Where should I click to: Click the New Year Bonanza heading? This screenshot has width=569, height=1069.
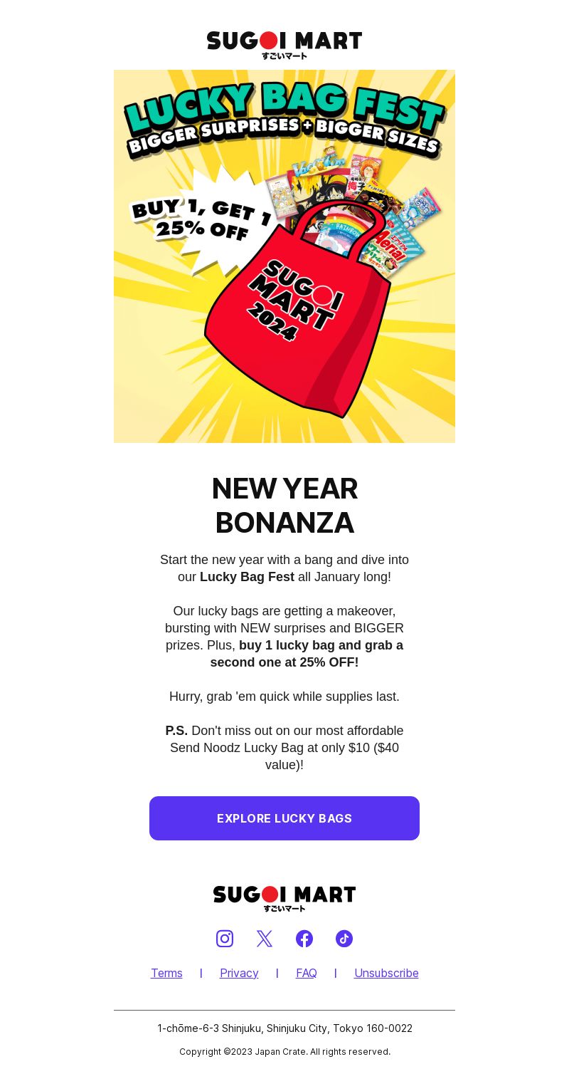(284, 506)
